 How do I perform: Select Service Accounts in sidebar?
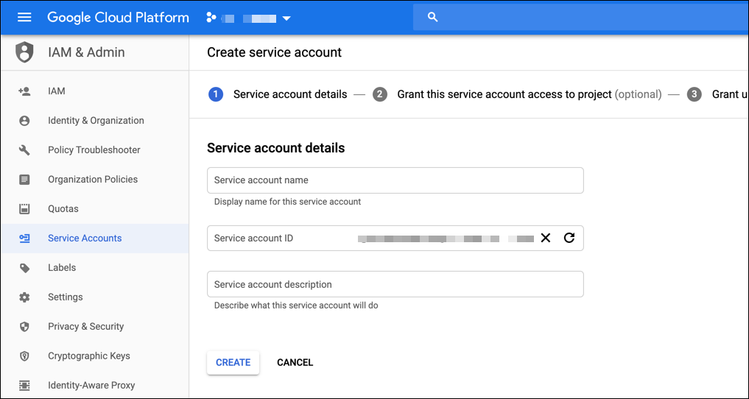[x=94, y=239]
